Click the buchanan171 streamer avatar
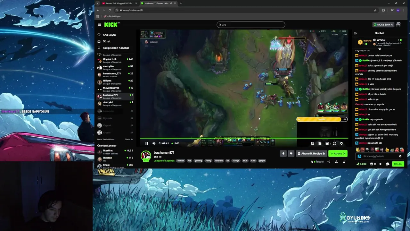Screen dimensions: 410x231 146,156
